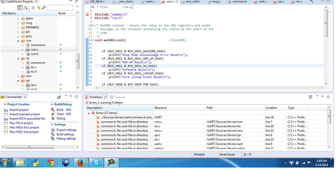
Task: Click the Build settings icon
Action: point(53,135)
